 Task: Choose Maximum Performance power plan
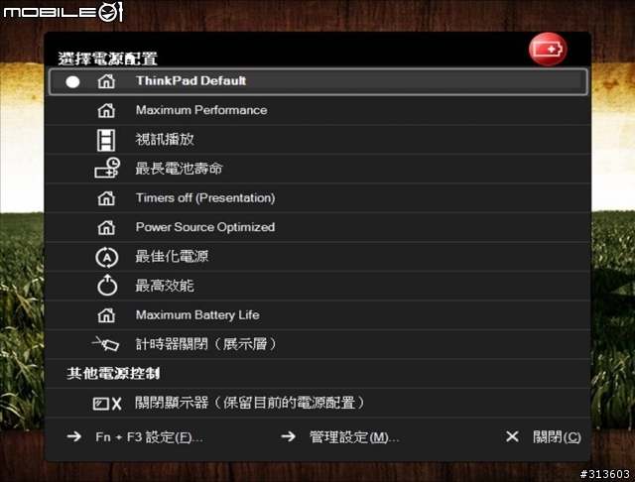coord(317,110)
